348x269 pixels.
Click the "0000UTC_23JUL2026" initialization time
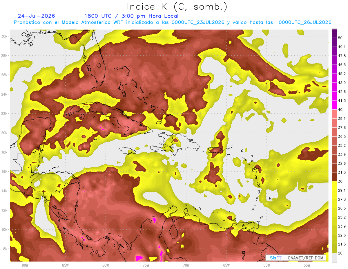click(198, 22)
